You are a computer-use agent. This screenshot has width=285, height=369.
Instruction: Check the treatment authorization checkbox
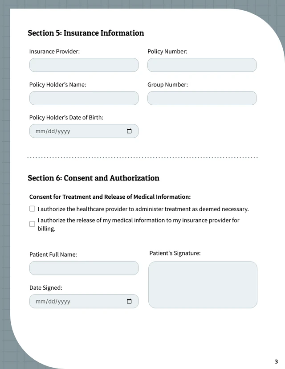32,209
